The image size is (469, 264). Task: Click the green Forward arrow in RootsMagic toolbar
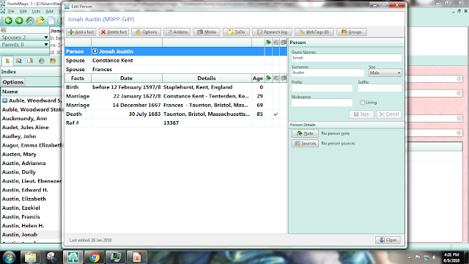point(19,21)
